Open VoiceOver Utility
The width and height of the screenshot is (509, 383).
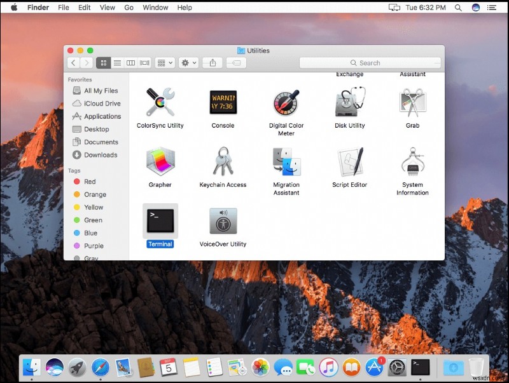(223, 220)
